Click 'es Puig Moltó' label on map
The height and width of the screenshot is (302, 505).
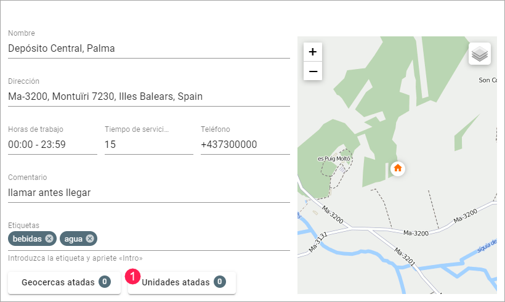pyautogui.click(x=333, y=158)
